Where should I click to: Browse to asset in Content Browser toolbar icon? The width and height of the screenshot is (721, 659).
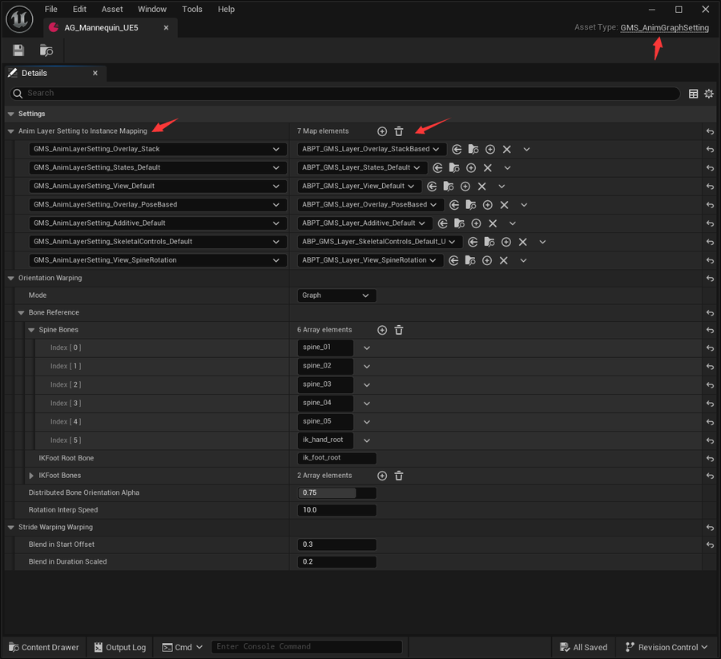tap(46, 50)
